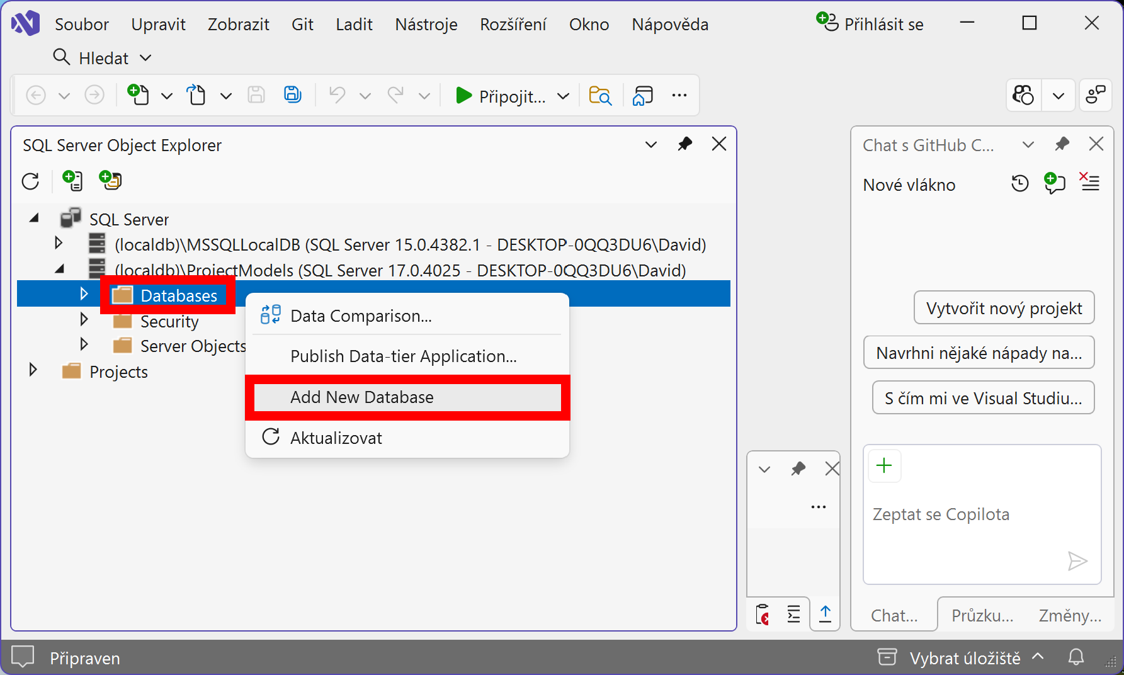
Task: Choose Aktualizovat from context menu
Action: [407, 438]
